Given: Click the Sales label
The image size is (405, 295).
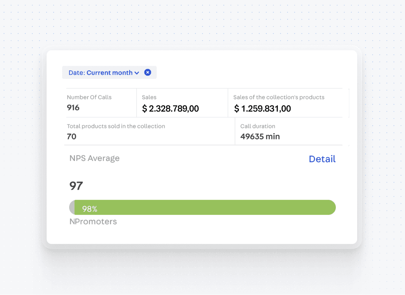Looking at the screenshot, I should click(149, 97).
